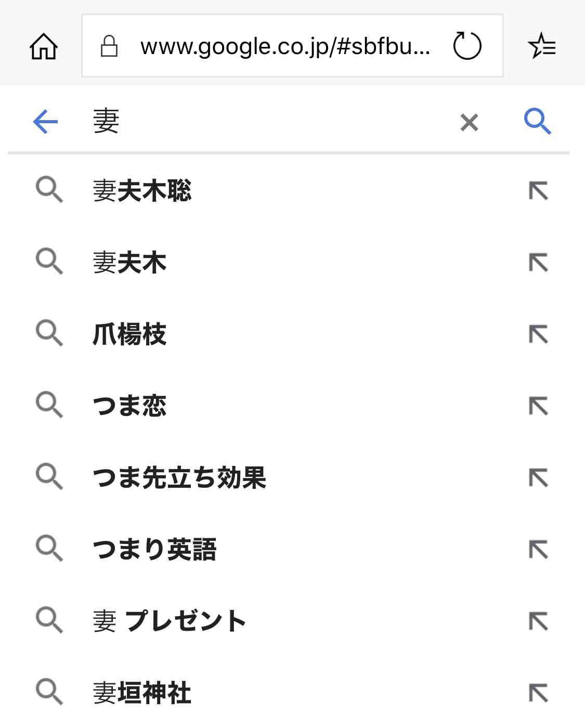This screenshot has height=728, width=585.
Task: Tap the lock icon in address bar
Action: [109, 46]
